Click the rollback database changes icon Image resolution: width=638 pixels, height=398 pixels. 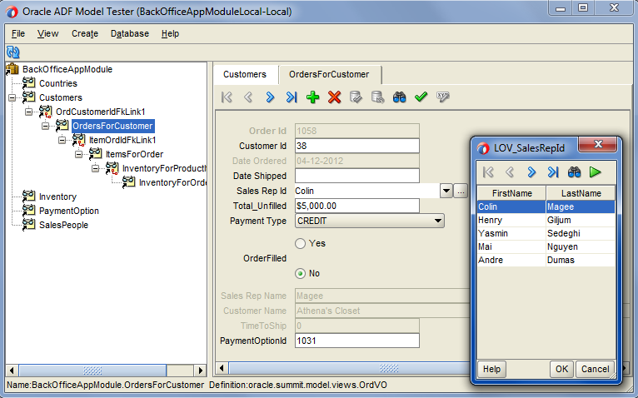[377, 97]
